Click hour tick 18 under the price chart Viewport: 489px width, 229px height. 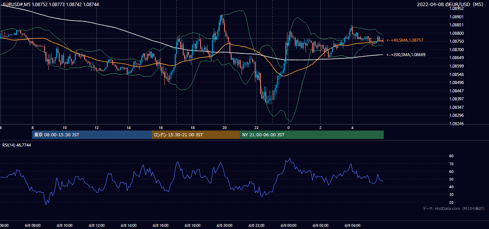tap(193, 127)
